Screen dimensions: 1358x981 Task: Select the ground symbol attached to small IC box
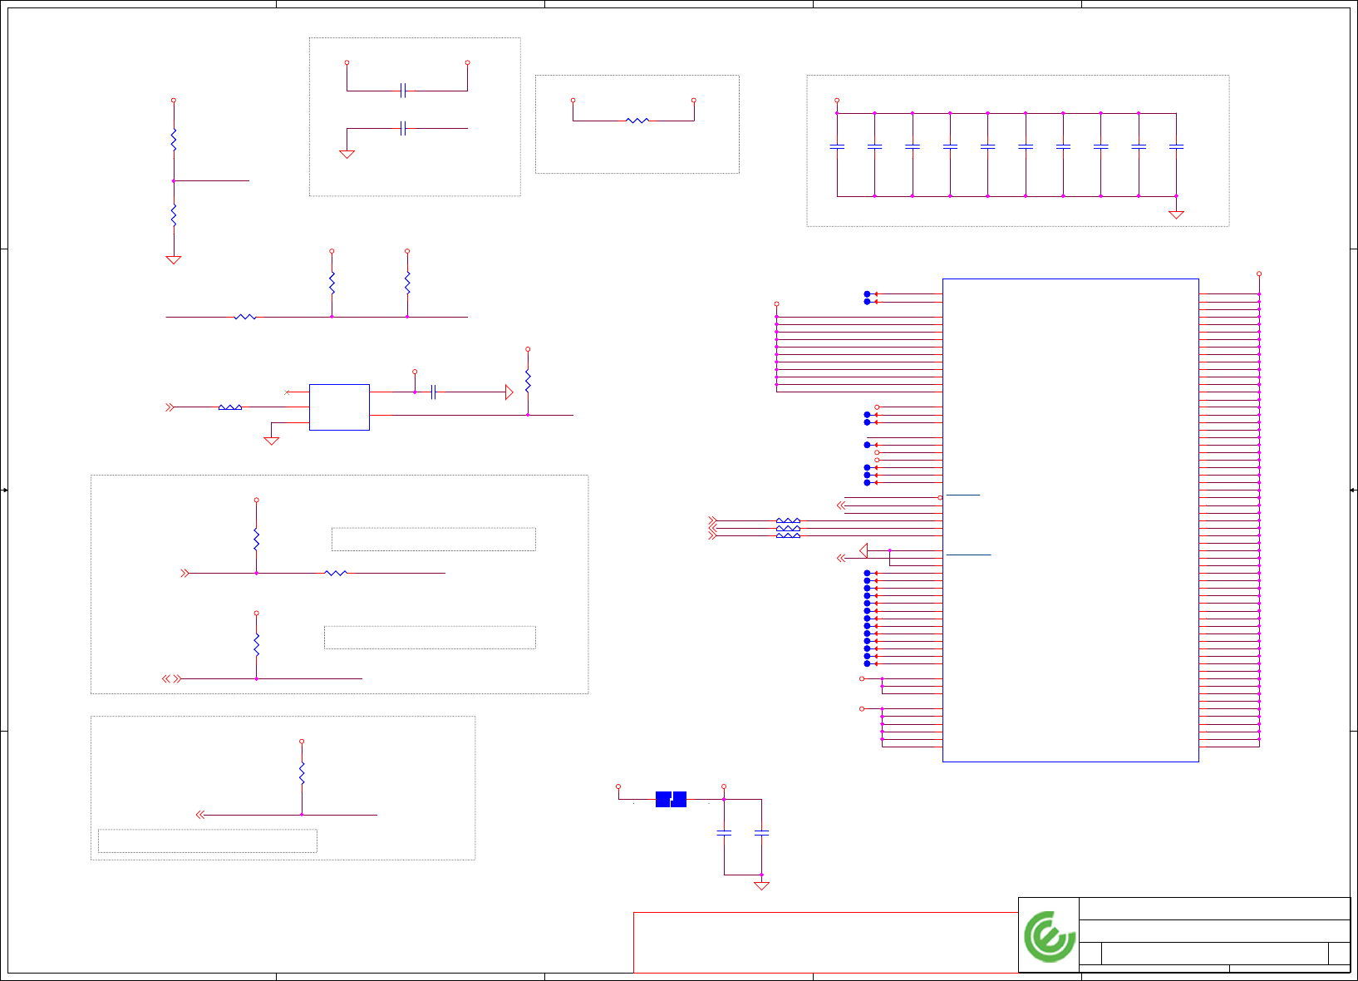point(271,441)
